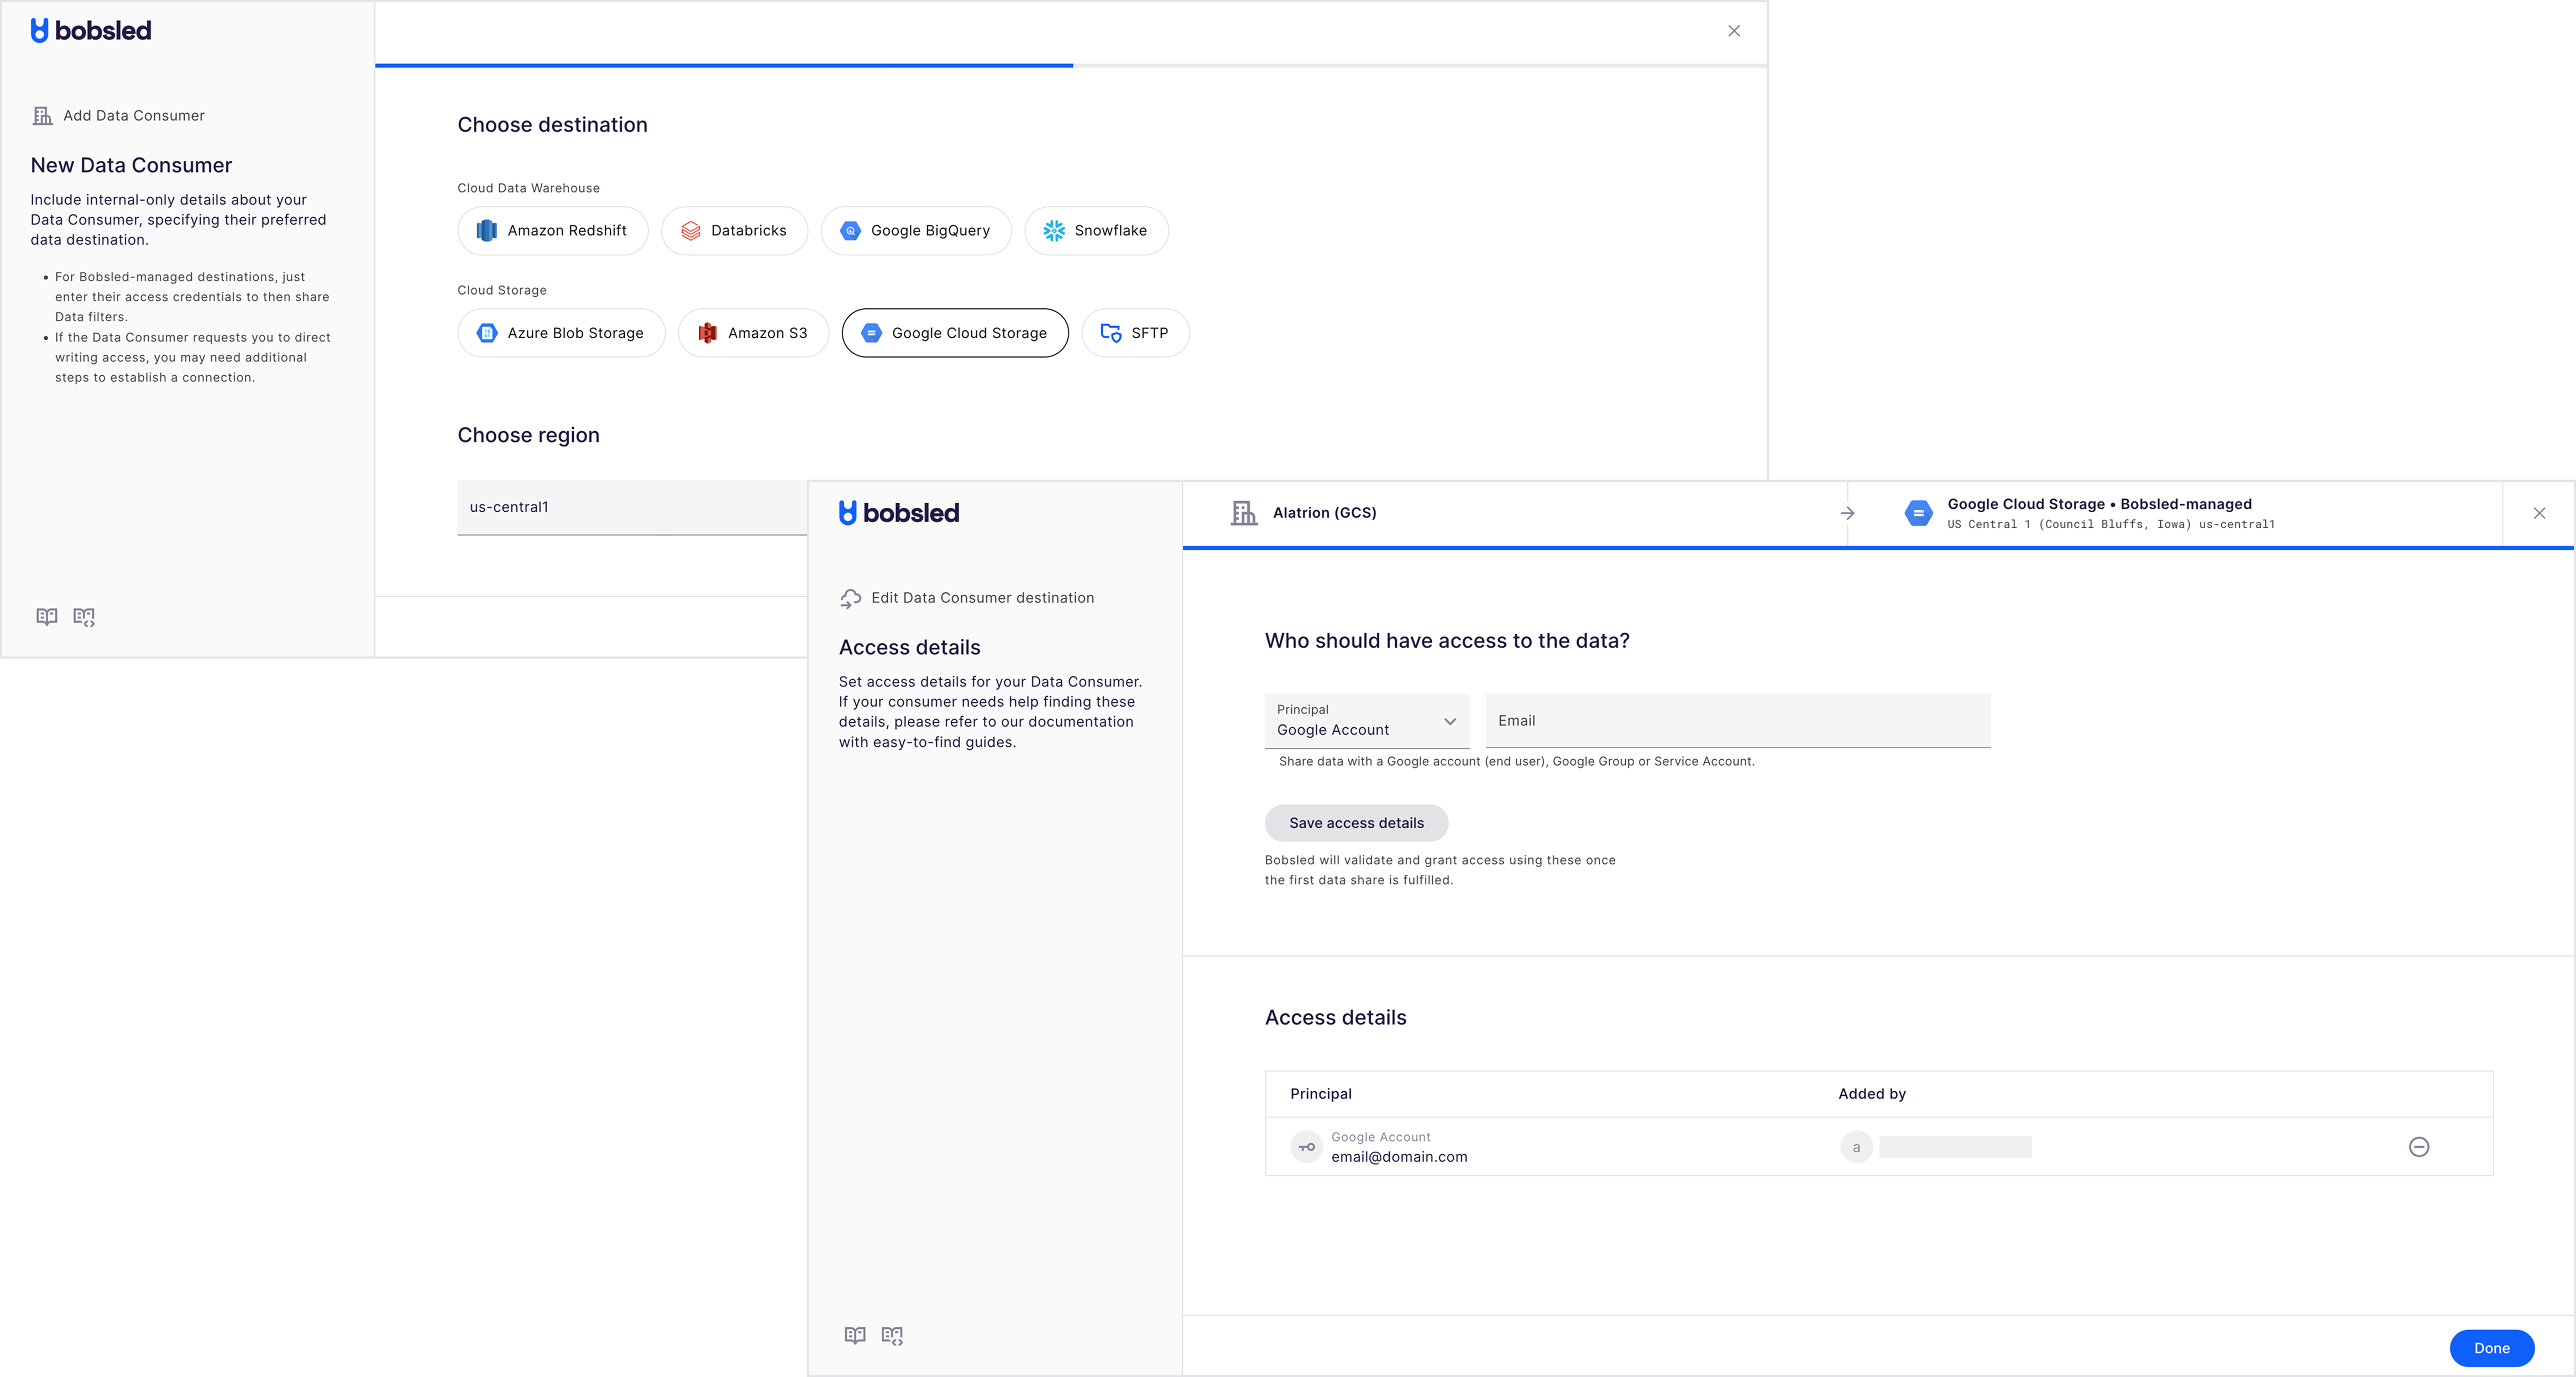Open the us-central1 region selector
Screen dimensions: 2576x1377
pyautogui.click(x=632, y=508)
